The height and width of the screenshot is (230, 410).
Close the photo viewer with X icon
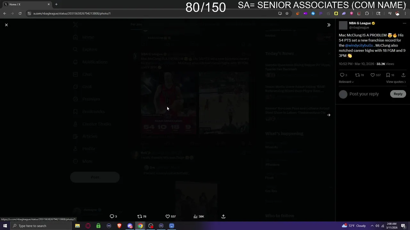pos(6,25)
